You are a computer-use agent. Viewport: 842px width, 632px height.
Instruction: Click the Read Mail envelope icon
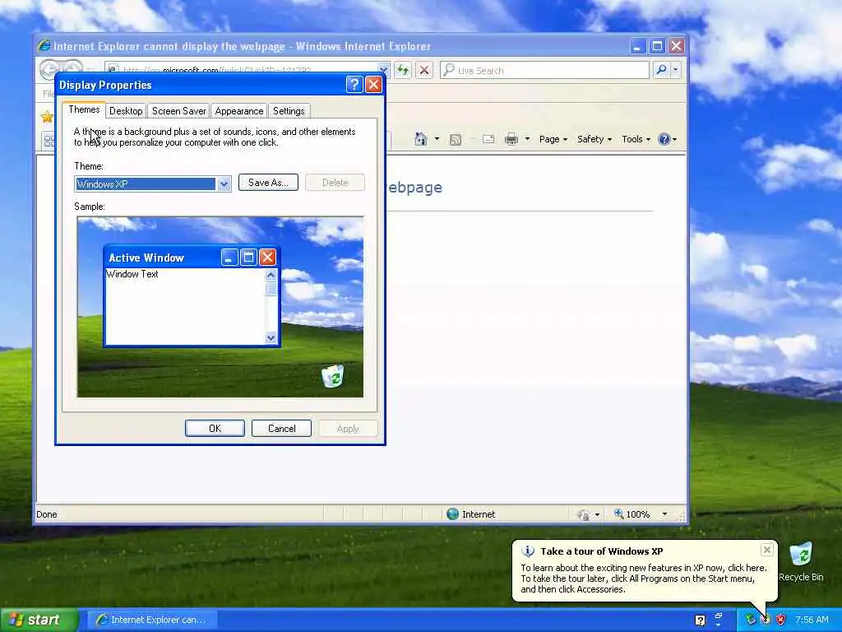(x=488, y=139)
